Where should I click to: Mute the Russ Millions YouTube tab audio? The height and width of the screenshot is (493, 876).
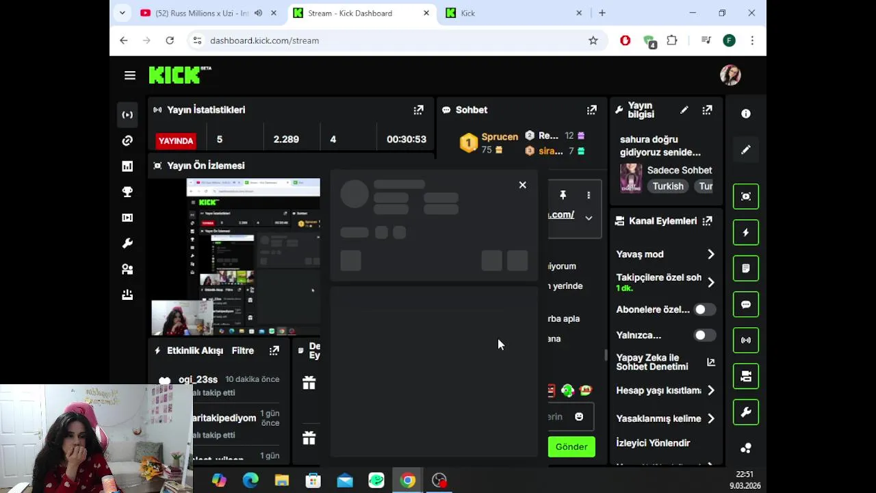[258, 13]
